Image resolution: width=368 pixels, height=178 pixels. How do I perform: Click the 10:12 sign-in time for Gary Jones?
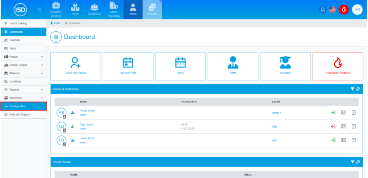[184, 124]
